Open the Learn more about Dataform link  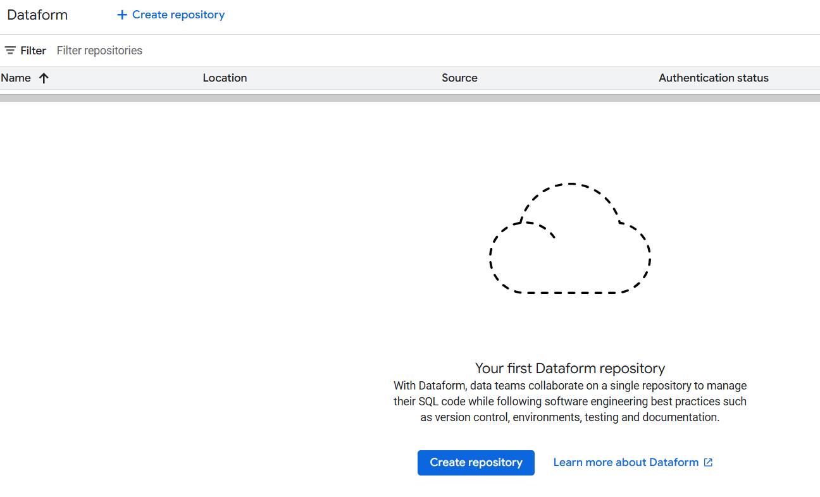(x=633, y=462)
